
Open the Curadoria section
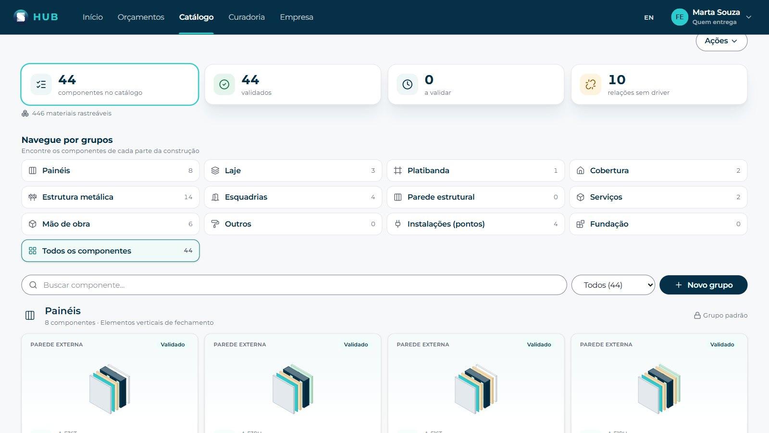[247, 17]
